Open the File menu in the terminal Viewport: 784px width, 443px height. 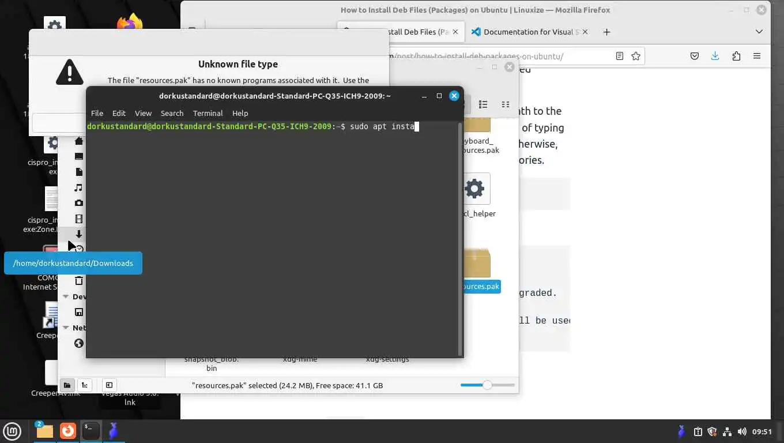point(97,113)
